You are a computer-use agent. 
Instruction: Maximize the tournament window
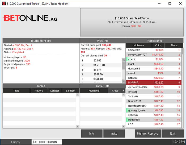tap(170, 3)
